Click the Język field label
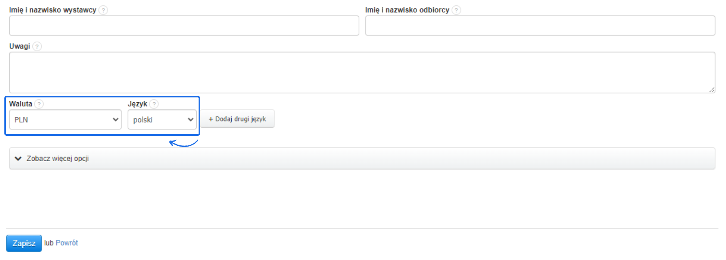Screen dimensions: 726x260 point(137,104)
